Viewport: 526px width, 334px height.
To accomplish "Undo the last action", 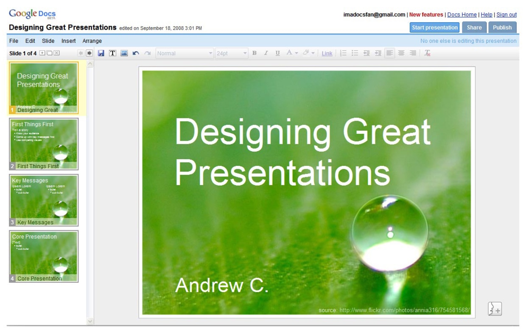I will click(x=136, y=53).
